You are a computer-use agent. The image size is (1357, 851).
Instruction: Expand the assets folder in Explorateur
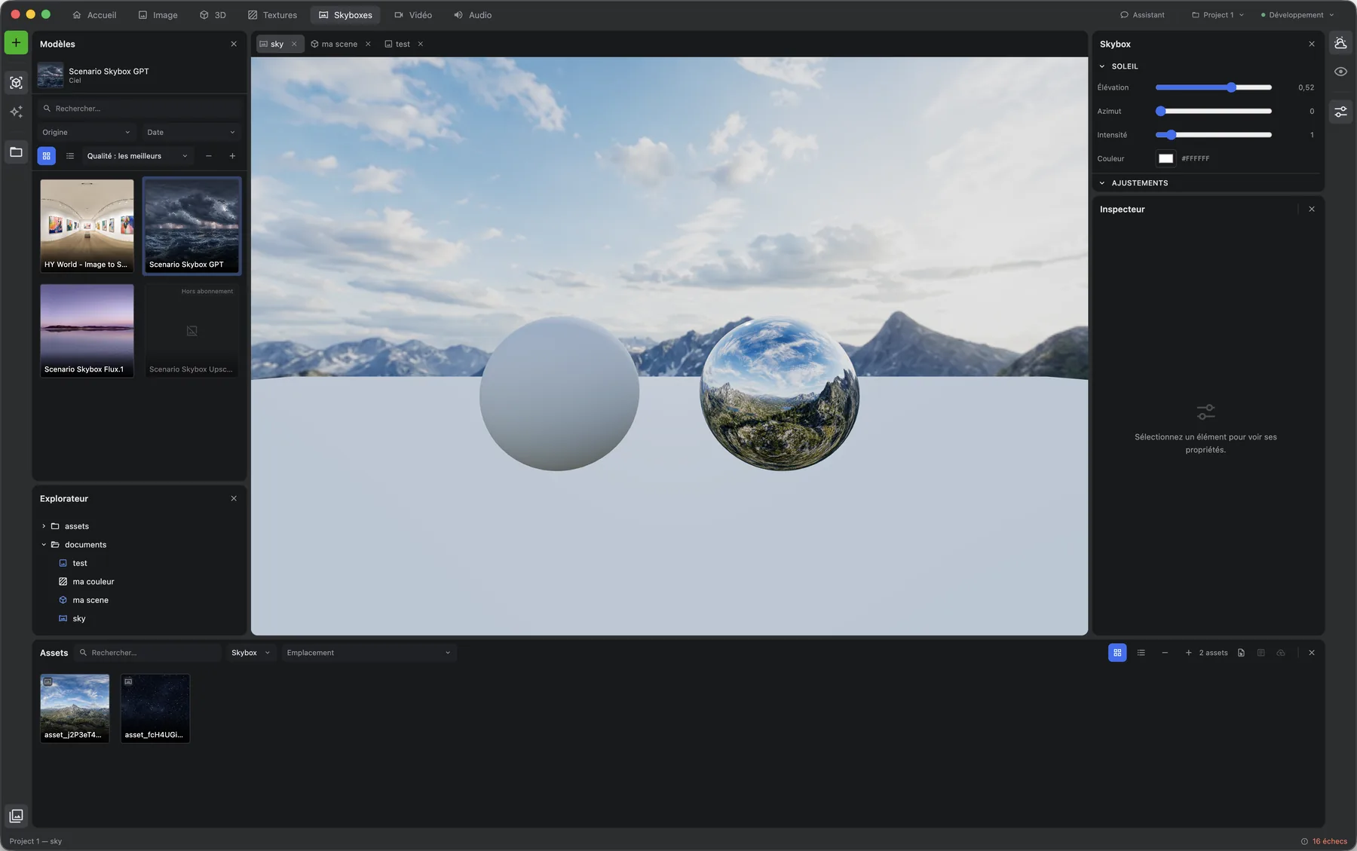tap(44, 526)
